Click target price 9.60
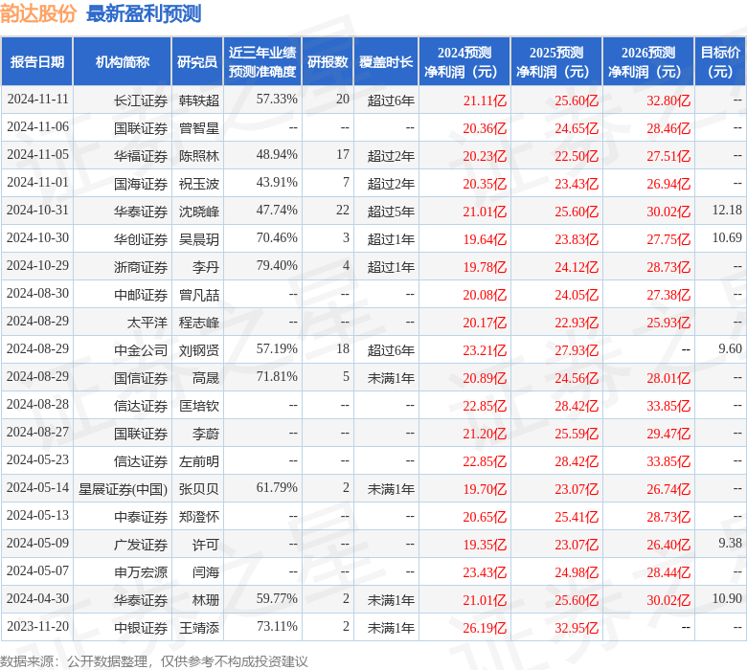 [x=731, y=349]
